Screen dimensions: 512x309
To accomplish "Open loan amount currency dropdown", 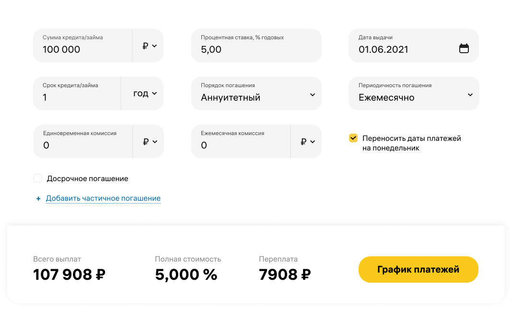I will [x=149, y=46].
